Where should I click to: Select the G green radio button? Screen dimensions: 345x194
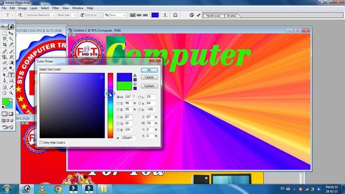pos(118,123)
